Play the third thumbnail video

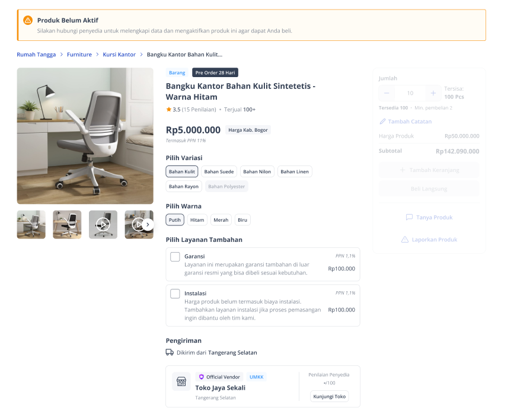[x=103, y=225]
